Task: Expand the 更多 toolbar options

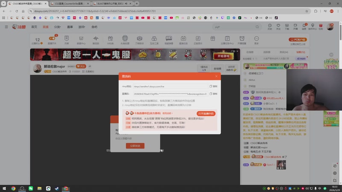Action: [256, 40]
